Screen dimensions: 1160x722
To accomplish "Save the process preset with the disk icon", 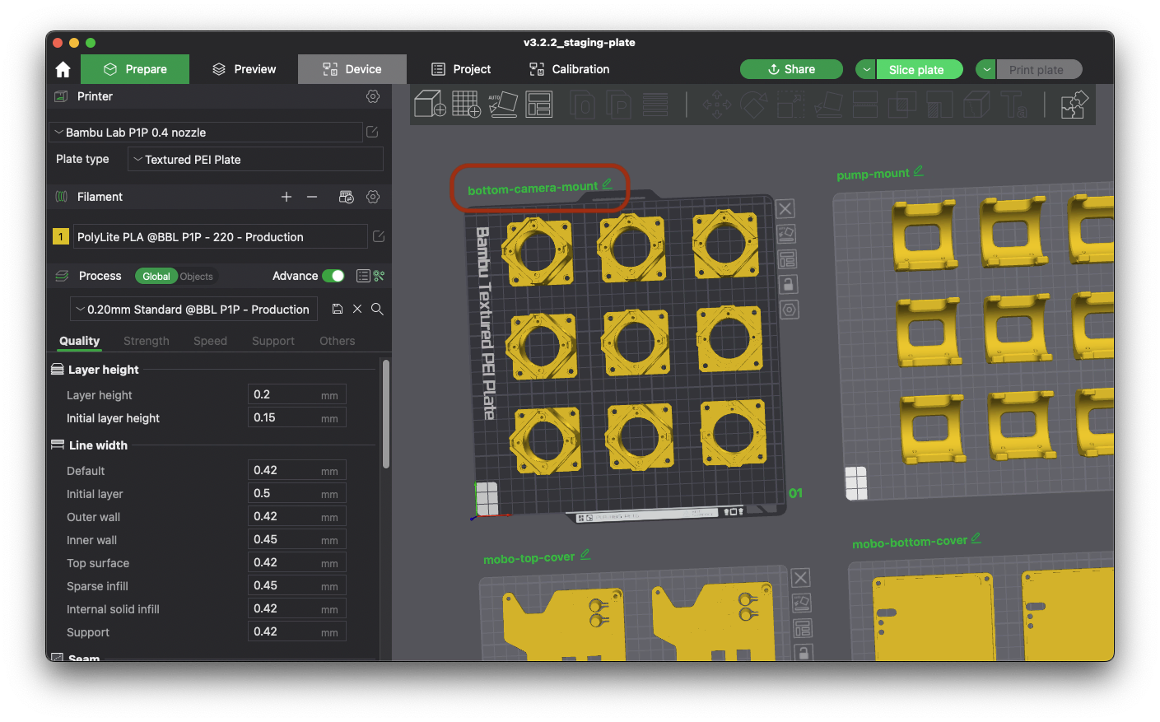I will [x=337, y=309].
